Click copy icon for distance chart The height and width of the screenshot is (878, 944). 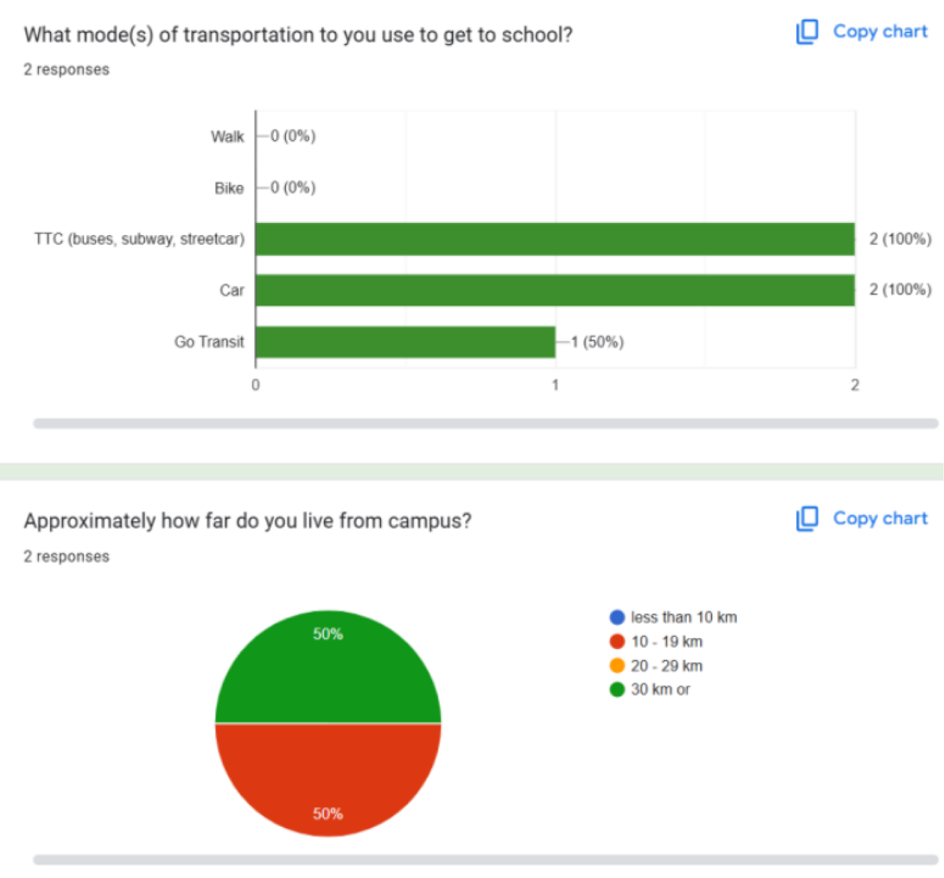807,518
